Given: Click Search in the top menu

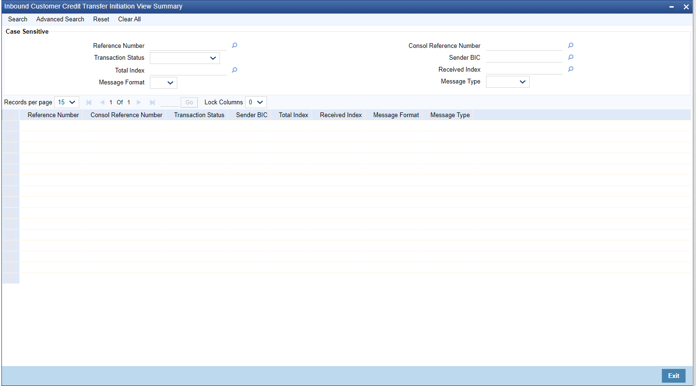Looking at the screenshot, I should (18, 19).
